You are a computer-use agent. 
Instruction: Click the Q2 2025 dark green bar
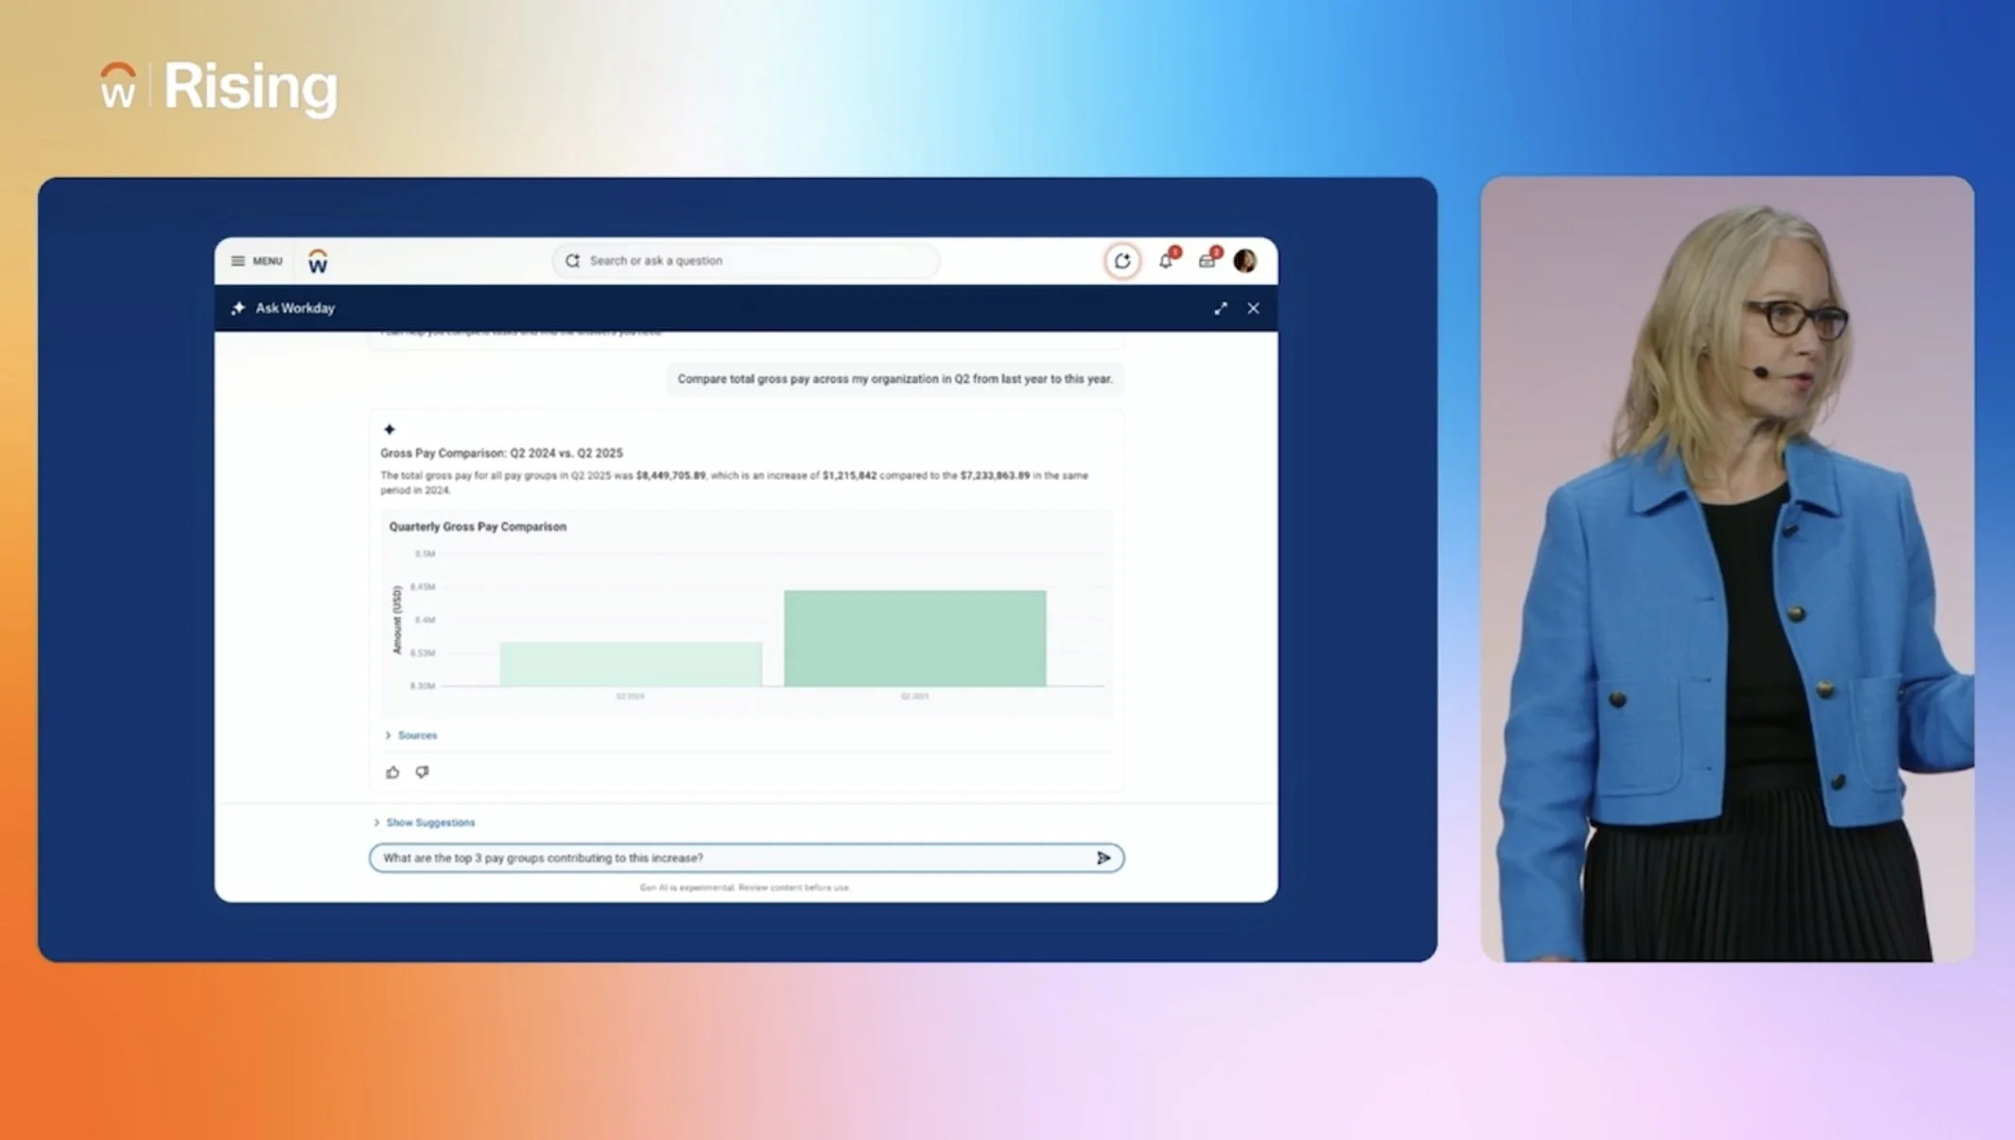point(914,638)
